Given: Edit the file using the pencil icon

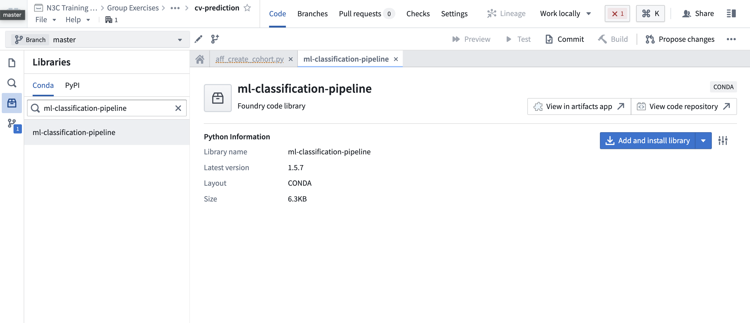Looking at the screenshot, I should click(x=198, y=39).
